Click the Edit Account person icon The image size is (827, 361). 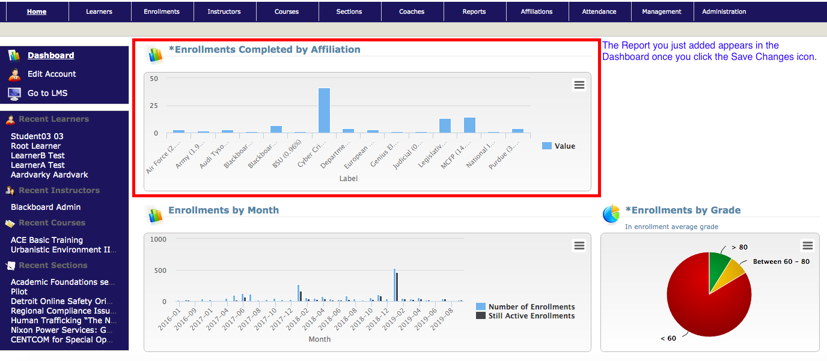tap(14, 74)
